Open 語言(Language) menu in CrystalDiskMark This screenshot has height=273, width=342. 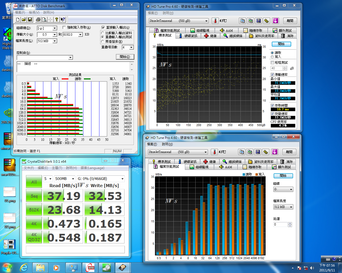point(92,168)
